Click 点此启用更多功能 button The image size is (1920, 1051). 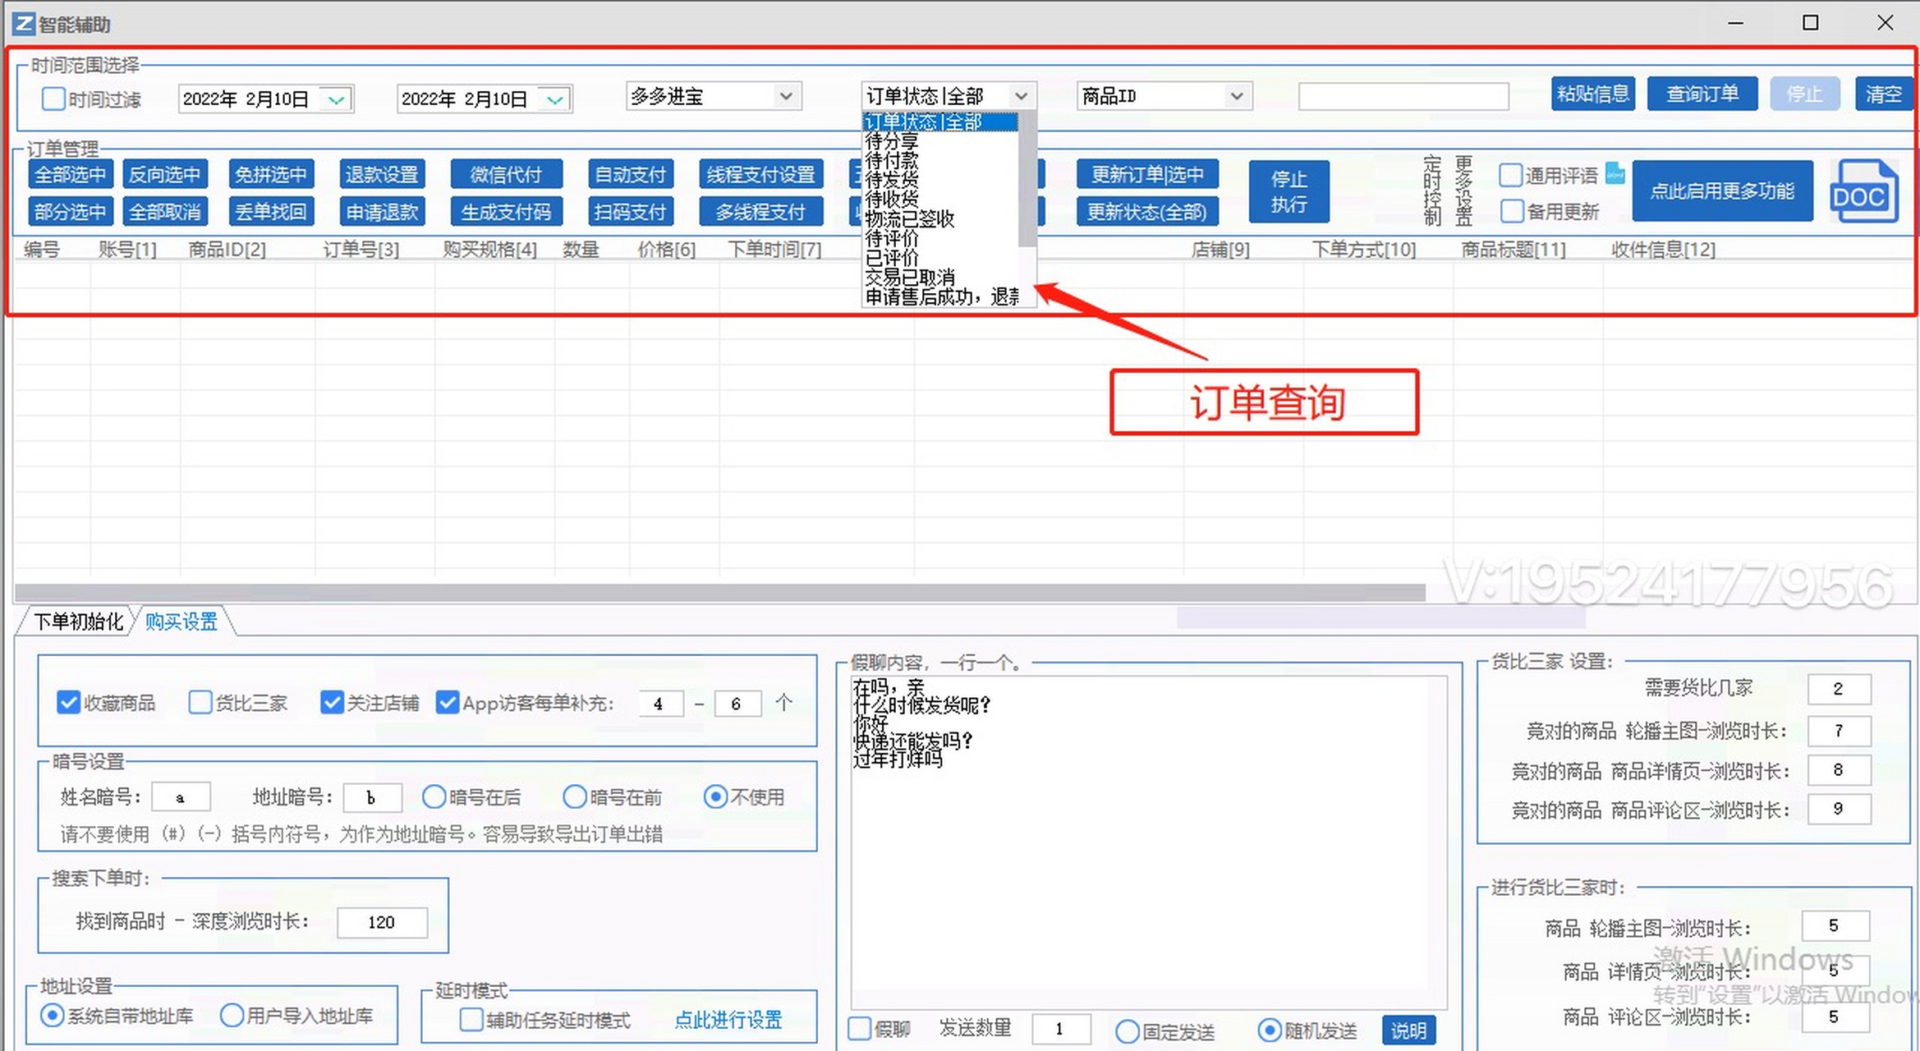point(1722,190)
